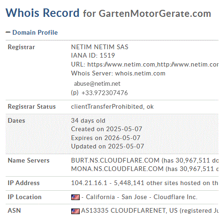The height and width of the screenshot is (216, 219).
Task: Click 'Updated on 2025-05-07' line
Action: (107, 147)
